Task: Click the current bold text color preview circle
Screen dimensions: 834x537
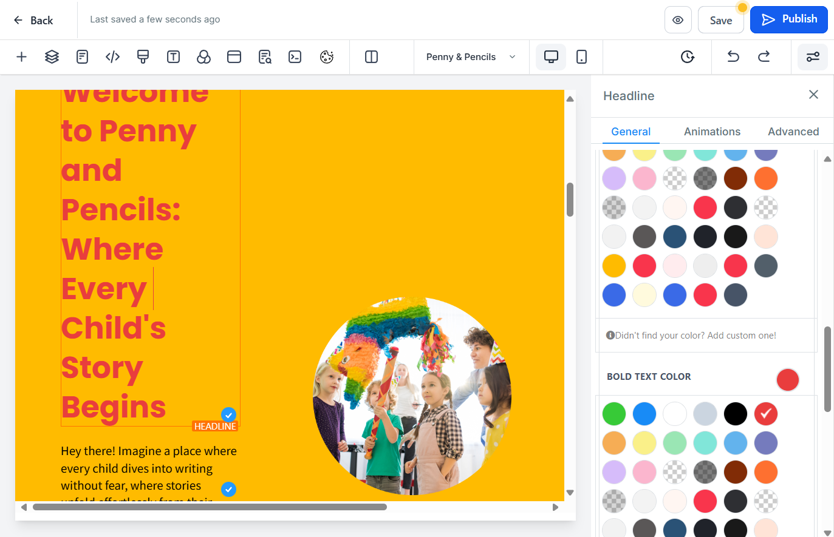Action: [x=788, y=380]
